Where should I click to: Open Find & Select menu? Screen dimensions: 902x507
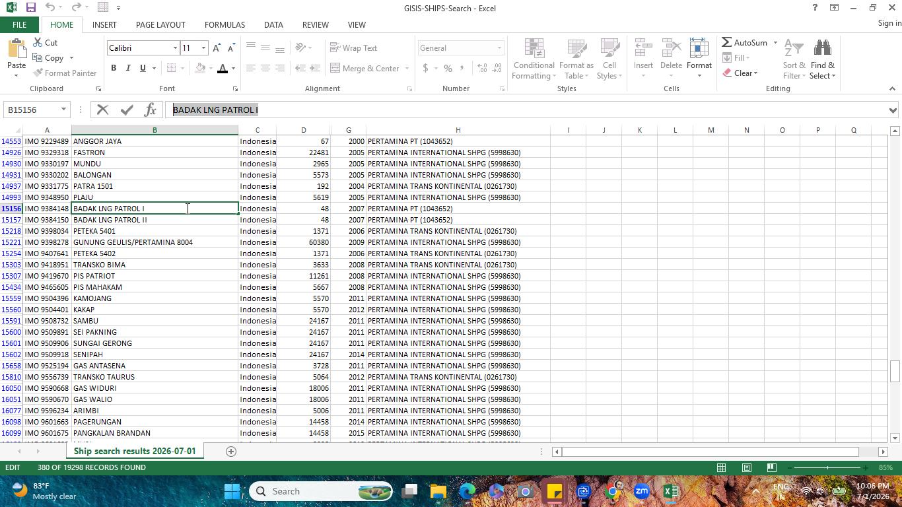point(823,59)
